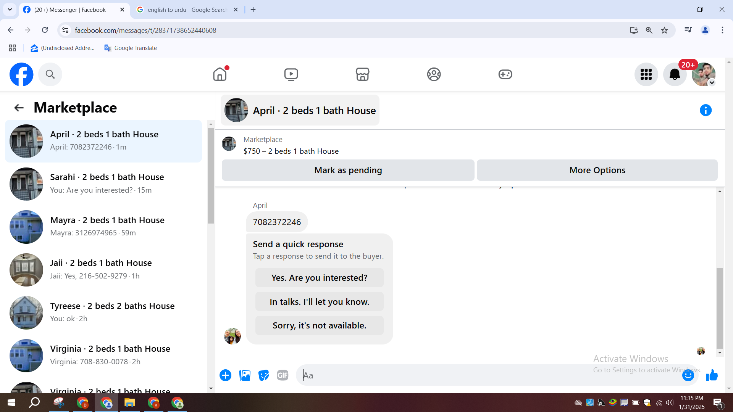Open the Google Translate bookmark

pos(131,48)
